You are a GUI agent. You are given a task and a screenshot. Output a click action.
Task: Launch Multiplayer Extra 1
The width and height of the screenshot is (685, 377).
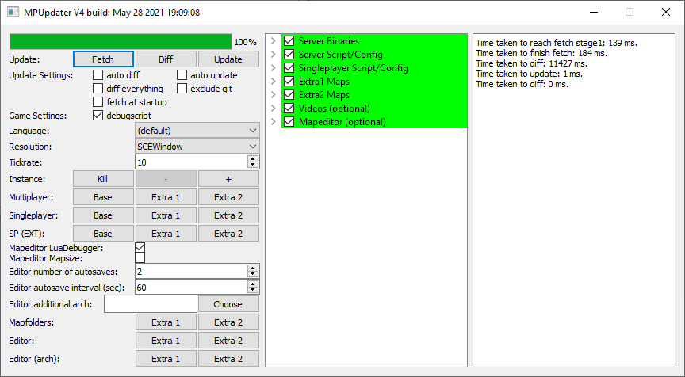[x=166, y=196]
